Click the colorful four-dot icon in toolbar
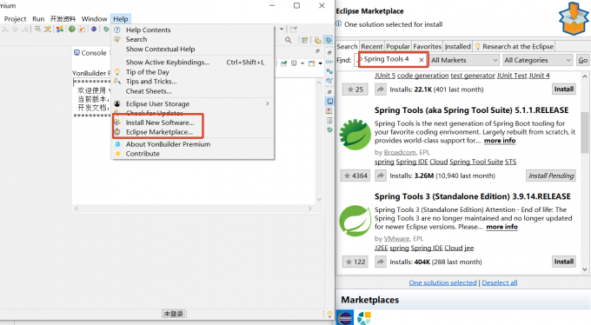This screenshot has height=325, width=591. [60, 29]
